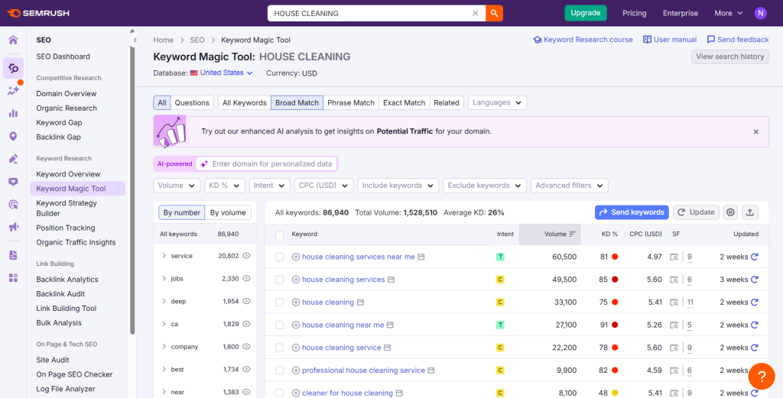Screen dimensions: 783x398
Task: Open the user avatar N menu
Action: tap(761, 14)
